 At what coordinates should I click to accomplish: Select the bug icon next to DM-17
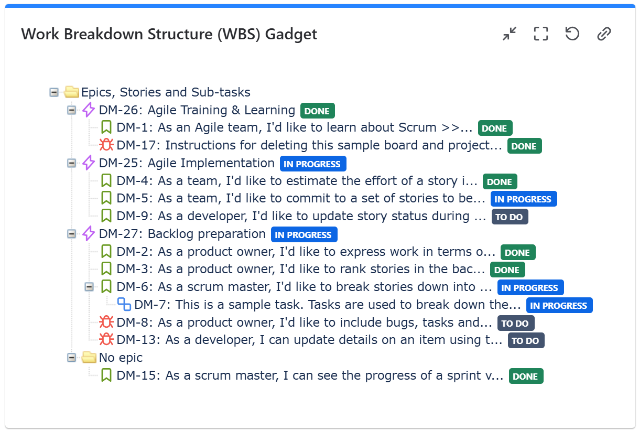(x=106, y=145)
